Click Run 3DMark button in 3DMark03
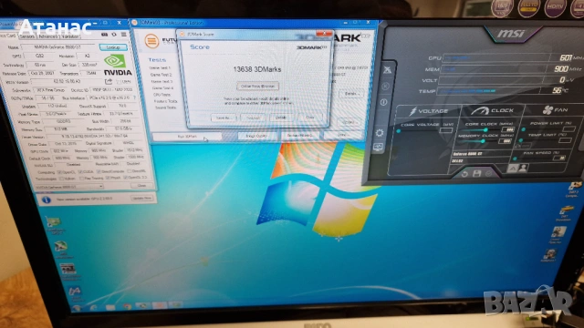 pos(187,137)
